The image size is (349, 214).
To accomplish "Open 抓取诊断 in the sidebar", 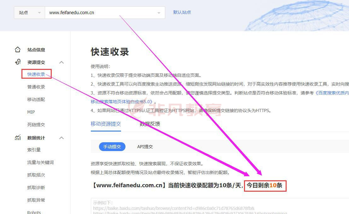I will 36,188.
